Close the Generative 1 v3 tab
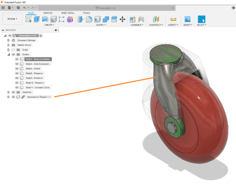This screenshot has height=184, width=236. (173, 8)
